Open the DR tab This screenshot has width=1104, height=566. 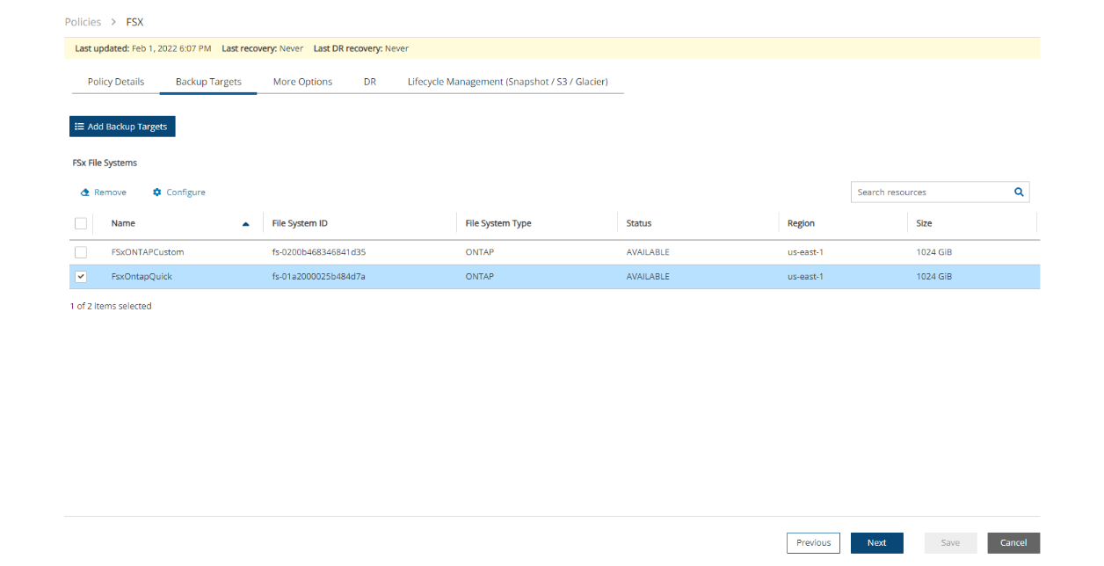[x=370, y=82]
